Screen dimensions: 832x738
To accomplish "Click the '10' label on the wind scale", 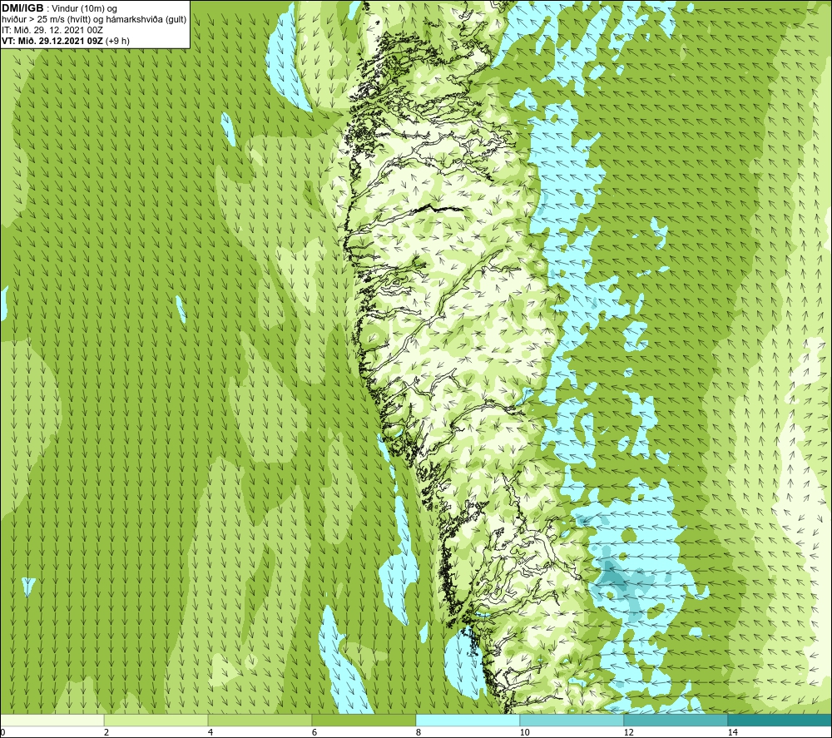I will 525,733.
